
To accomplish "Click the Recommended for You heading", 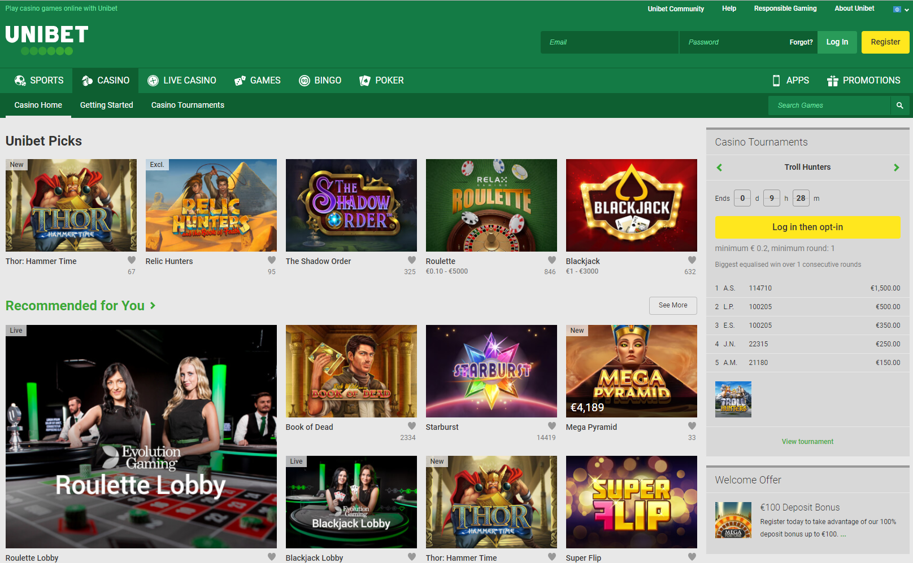I will pyautogui.click(x=75, y=306).
